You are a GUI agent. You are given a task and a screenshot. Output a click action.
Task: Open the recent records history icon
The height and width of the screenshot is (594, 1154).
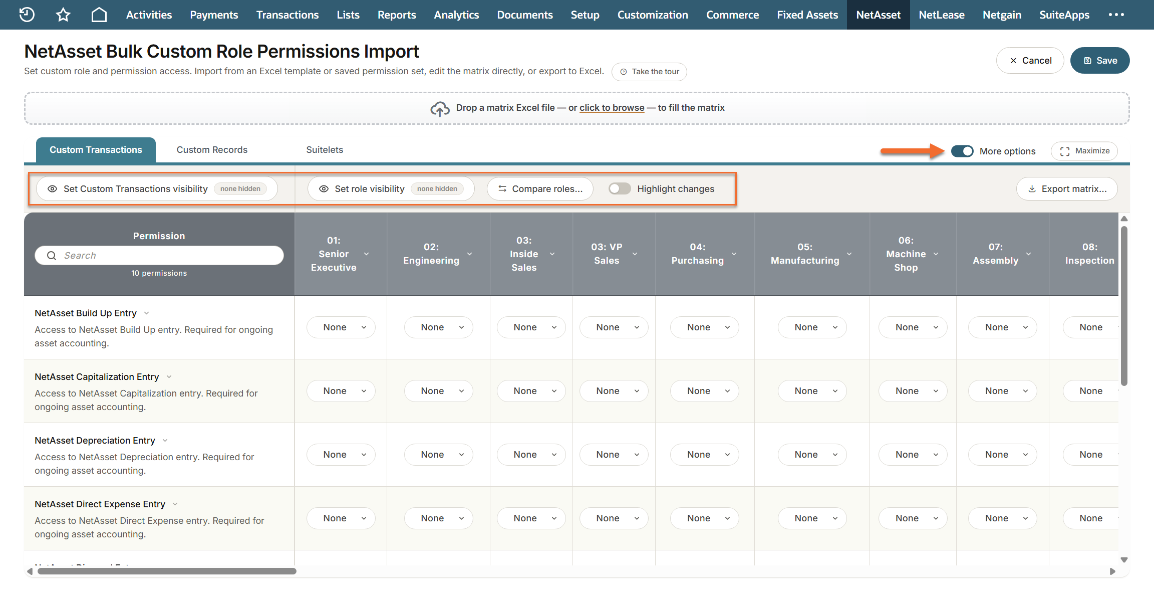[27, 15]
